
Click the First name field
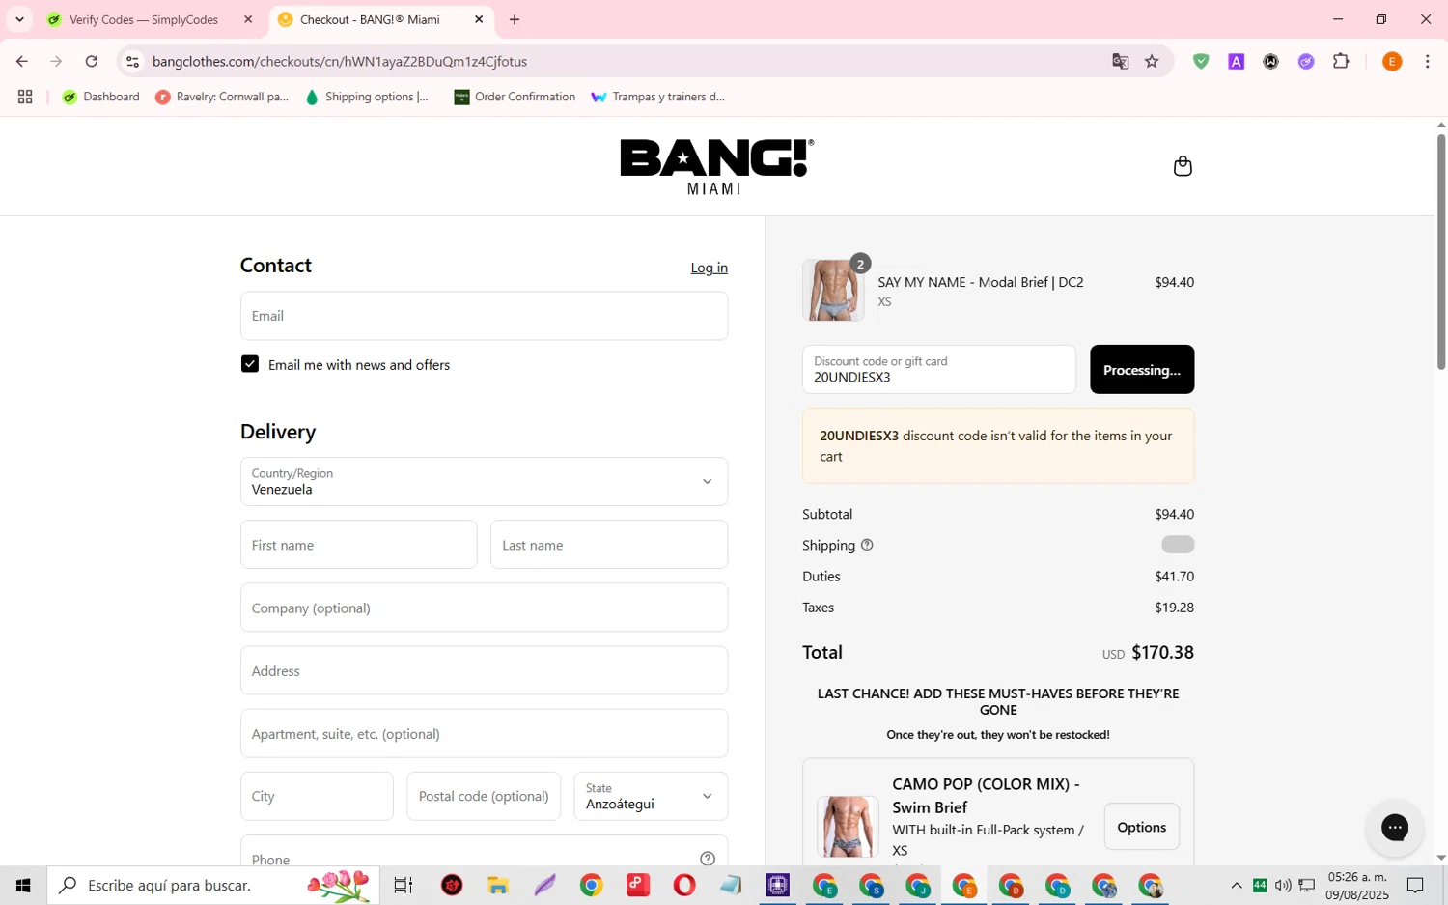(x=358, y=545)
